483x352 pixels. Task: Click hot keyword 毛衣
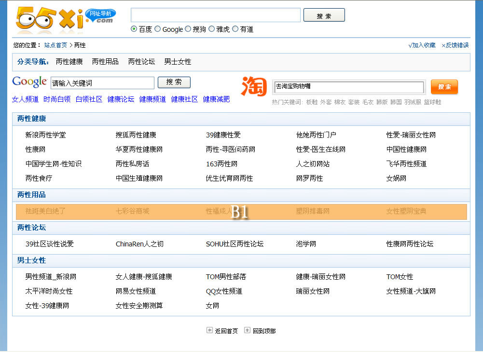pos(368,102)
